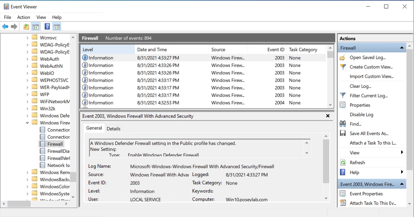
Task: Toggle the action pane with its toolbar icon
Action: pos(57,27)
